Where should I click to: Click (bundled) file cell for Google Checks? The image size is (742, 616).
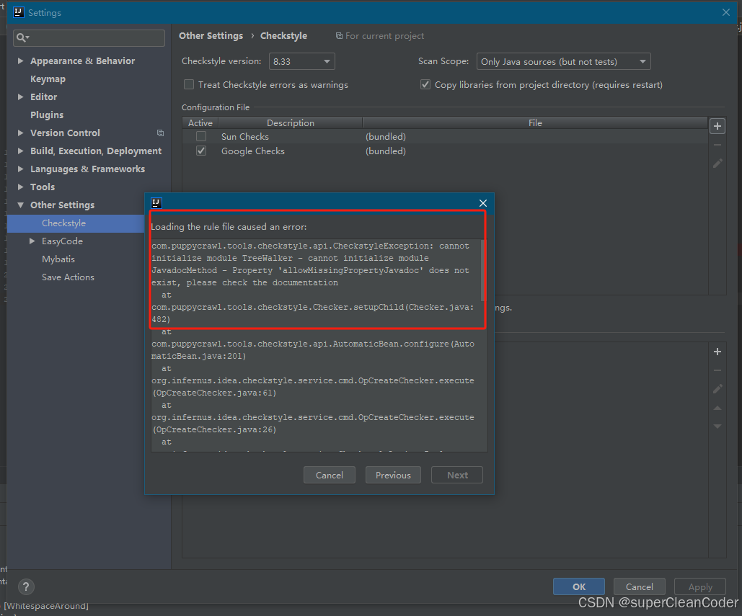[x=386, y=151]
